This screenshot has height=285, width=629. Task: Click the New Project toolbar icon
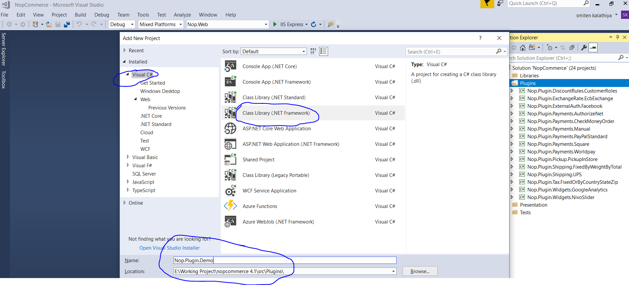point(35,24)
